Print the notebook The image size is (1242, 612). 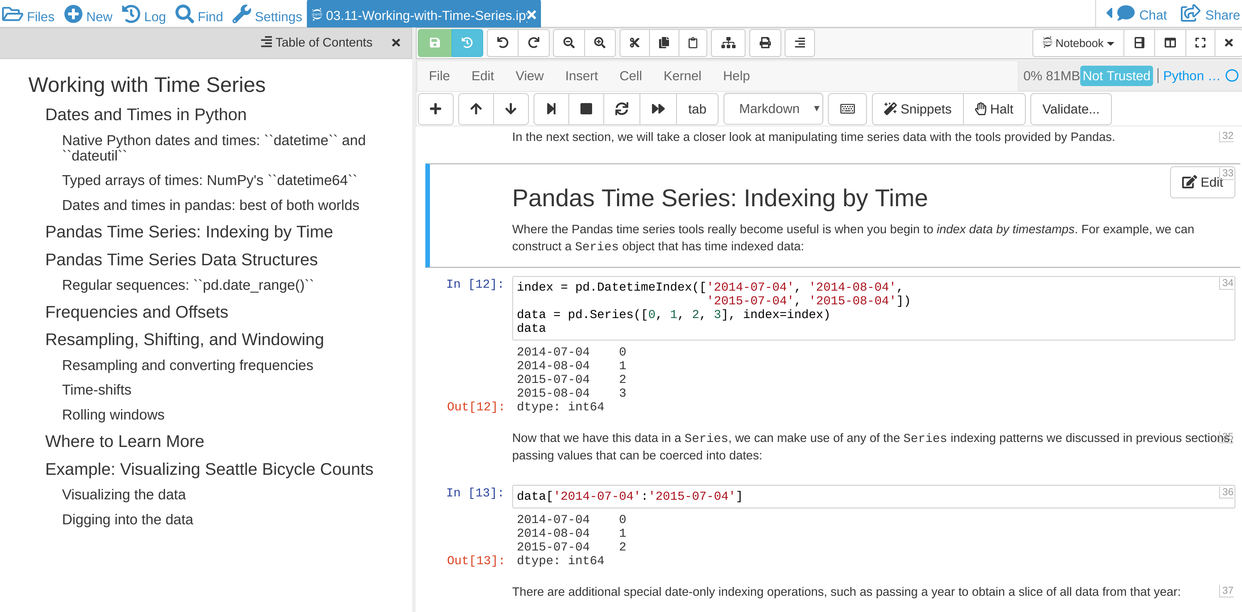(764, 43)
